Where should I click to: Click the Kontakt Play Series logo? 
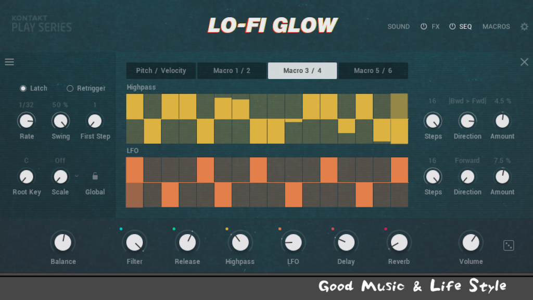(x=42, y=23)
